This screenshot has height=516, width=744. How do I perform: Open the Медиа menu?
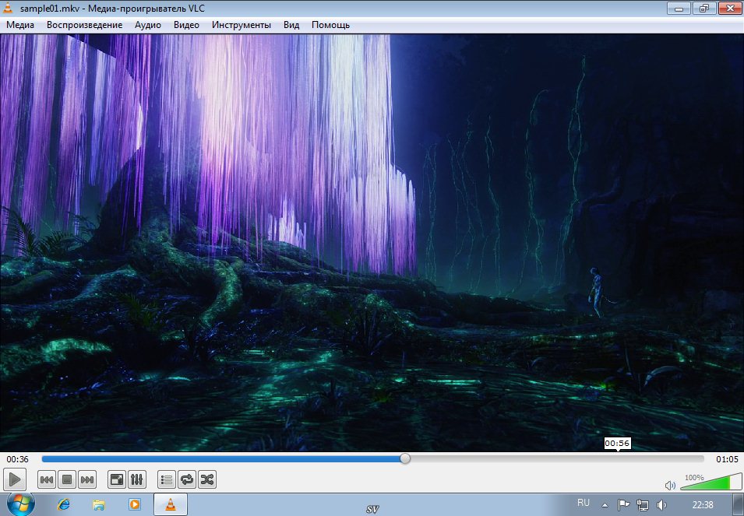click(x=20, y=25)
